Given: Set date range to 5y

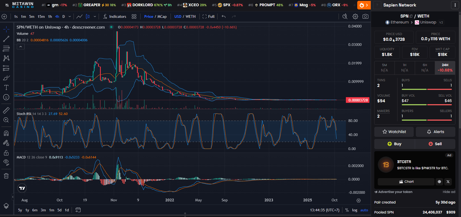Looking at the screenshot, I should (20, 210).
